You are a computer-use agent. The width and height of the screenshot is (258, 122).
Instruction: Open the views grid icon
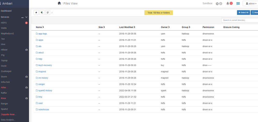(238, 3)
